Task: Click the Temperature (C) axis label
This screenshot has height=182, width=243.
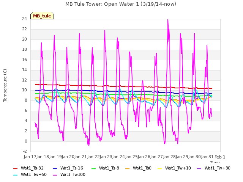Action: (5, 85)
